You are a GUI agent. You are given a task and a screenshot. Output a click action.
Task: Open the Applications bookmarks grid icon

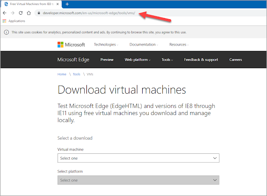click(x=5, y=21)
